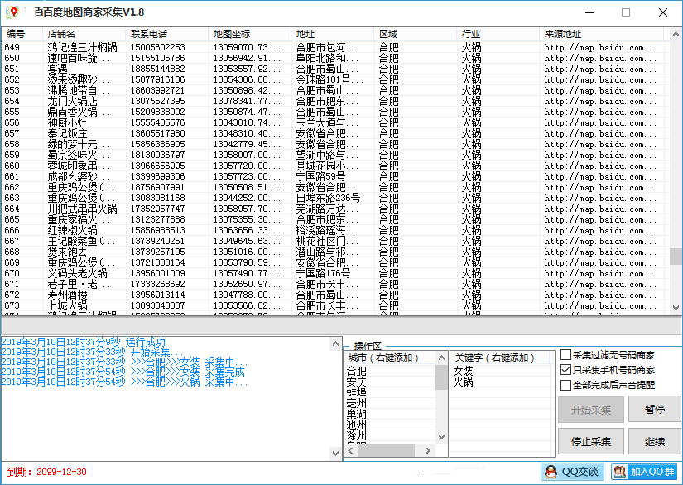This screenshot has width=683, height=485.
Task: Click the 城市（右键添加）list header
Action: pos(390,358)
